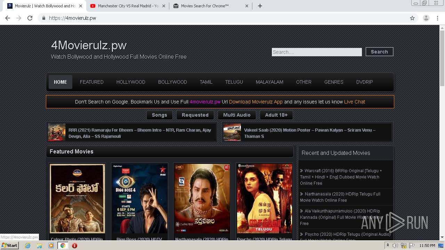Click the Adult 18+ button
The height and width of the screenshot is (250, 445).
point(276,115)
